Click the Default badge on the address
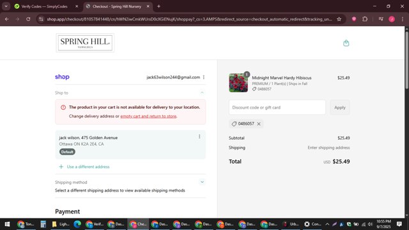Viewport: 409px width, 230px height. (x=67, y=152)
